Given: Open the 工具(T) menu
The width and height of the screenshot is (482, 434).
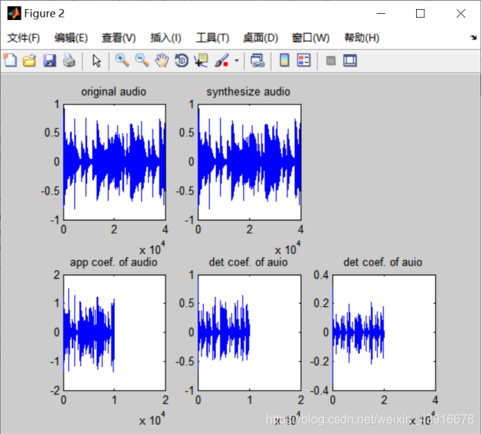Looking at the screenshot, I should click(x=213, y=38).
